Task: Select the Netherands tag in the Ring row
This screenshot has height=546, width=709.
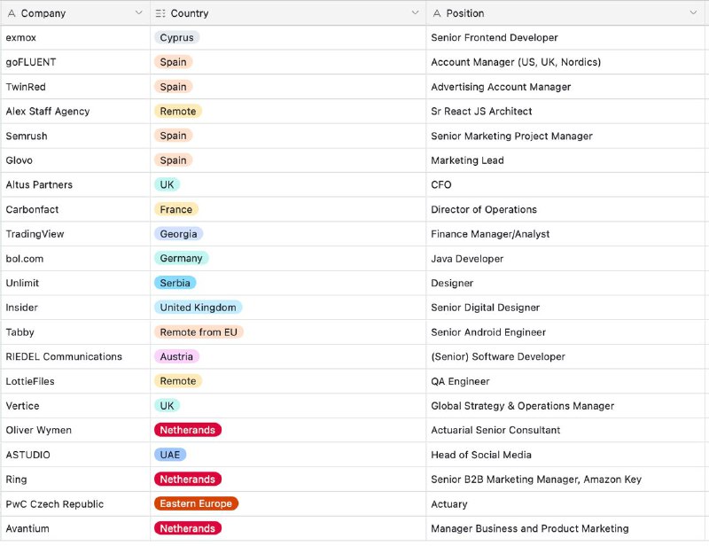Action: click(x=188, y=480)
